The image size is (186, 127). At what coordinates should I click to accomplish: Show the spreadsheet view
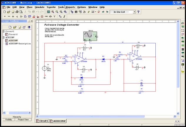click(x=76, y=12)
